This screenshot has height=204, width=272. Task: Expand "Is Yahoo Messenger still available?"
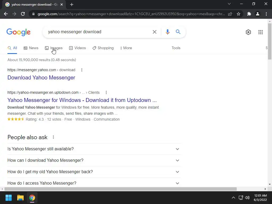(94, 149)
